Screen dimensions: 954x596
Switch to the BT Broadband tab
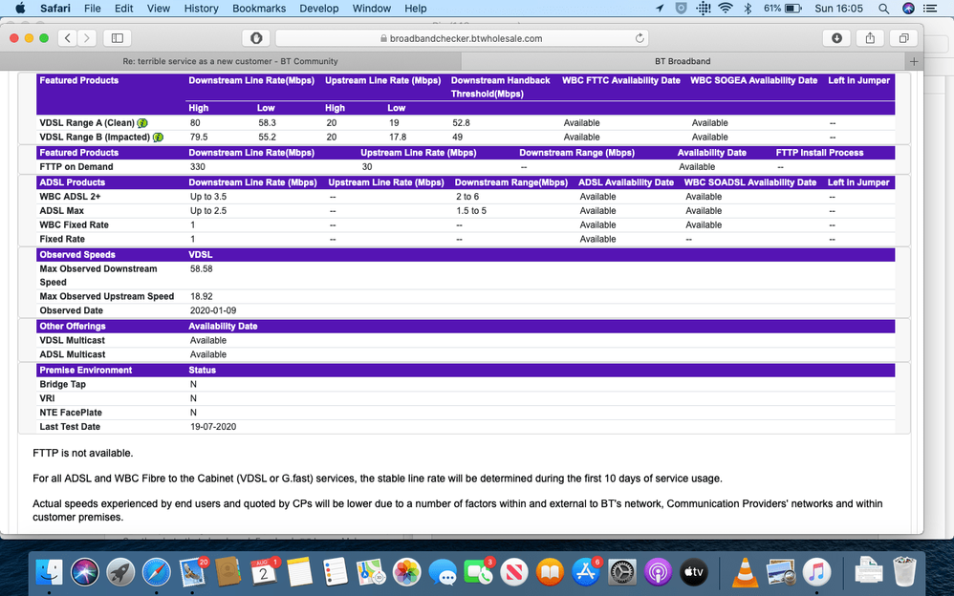coord(682,60)
